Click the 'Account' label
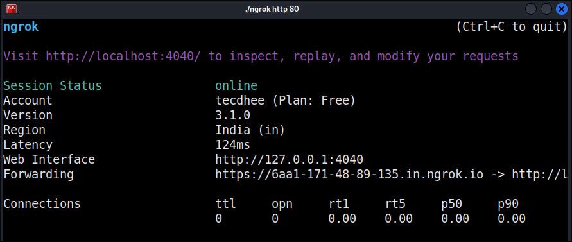Image resolution: width=572 pixels, height=242 pixels. coord(28,100)
